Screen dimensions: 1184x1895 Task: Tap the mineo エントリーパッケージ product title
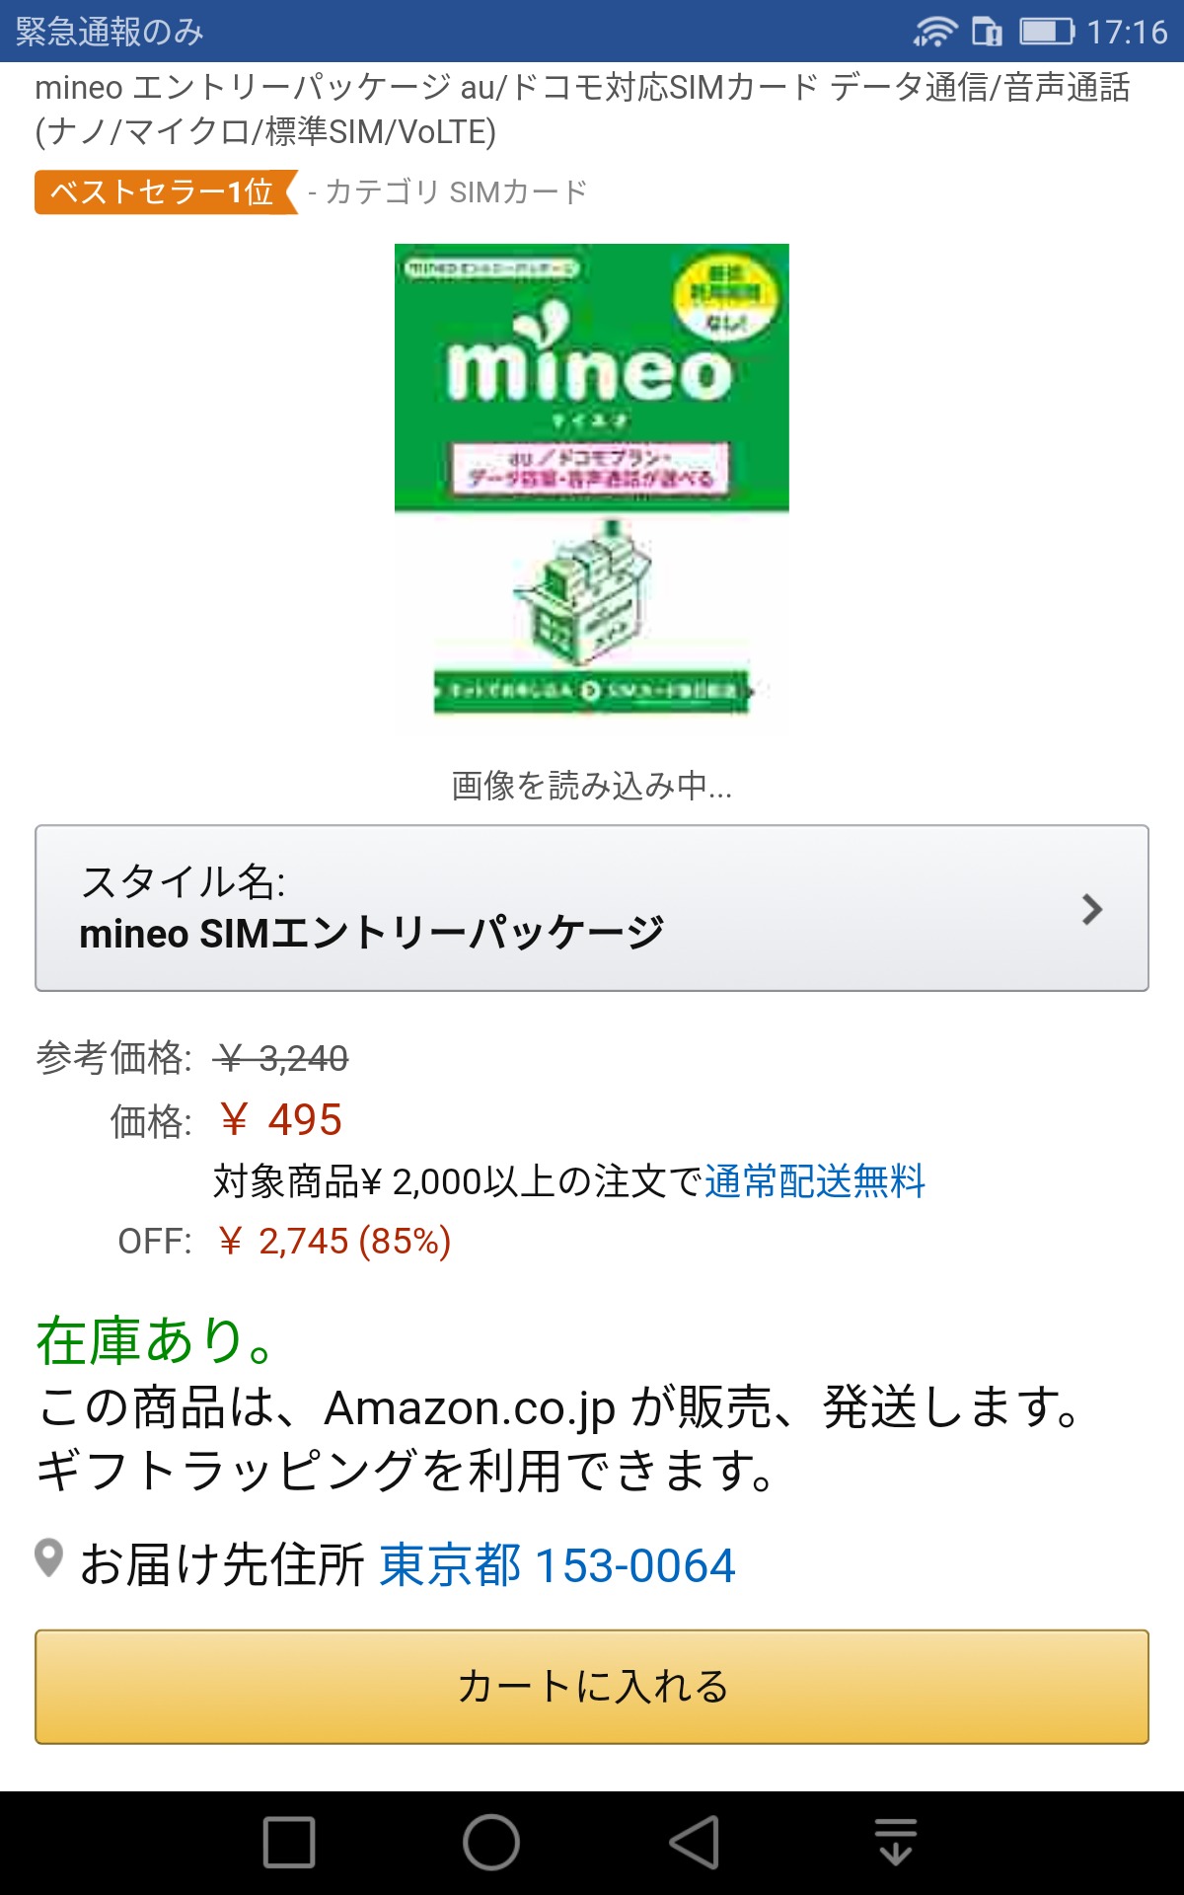click(582, 109)
